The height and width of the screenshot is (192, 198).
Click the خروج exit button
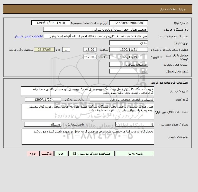33,154
